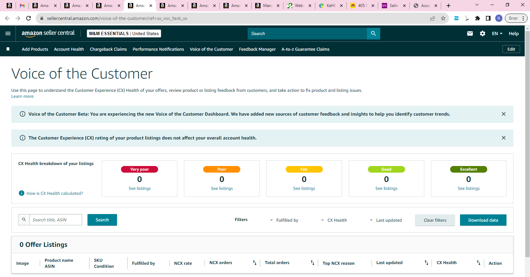Dismiss the Voice of the Customer Beta banner

[x=503, y=114]
